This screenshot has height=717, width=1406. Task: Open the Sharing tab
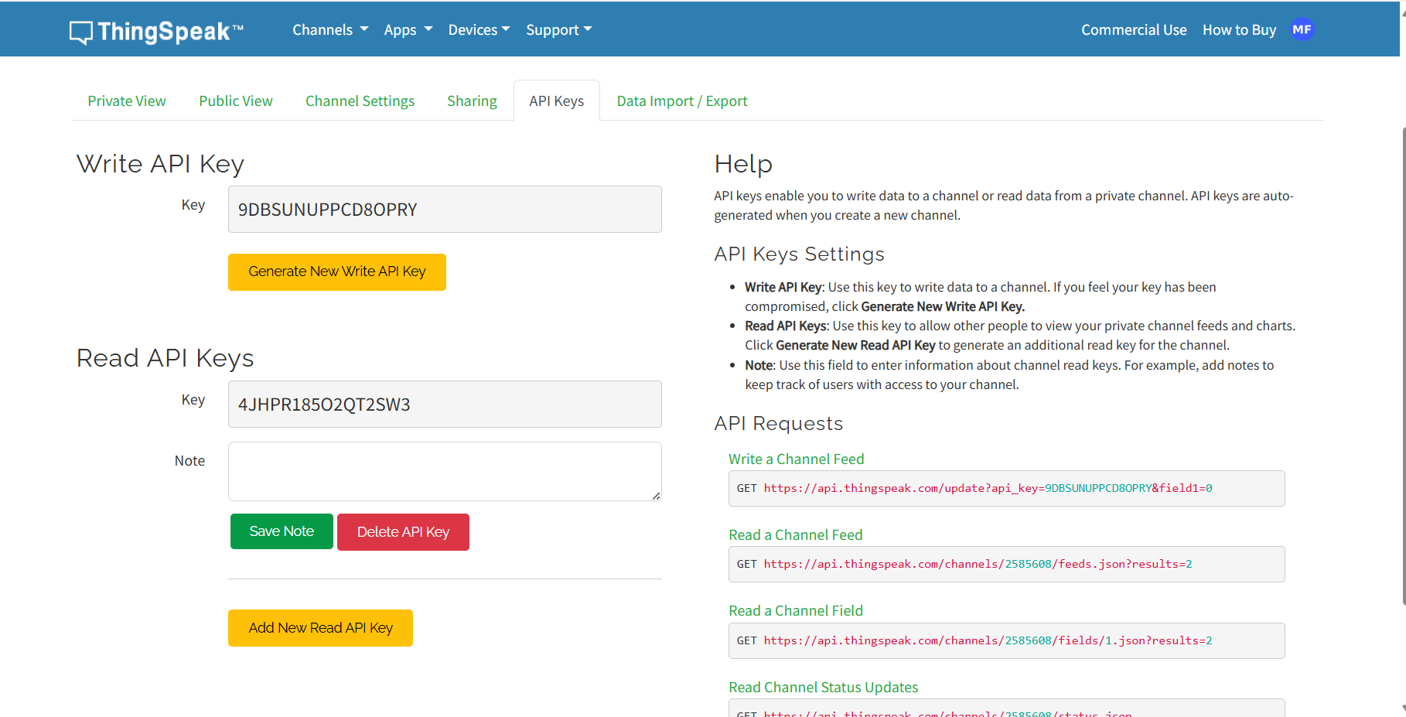tap(472, 101)
